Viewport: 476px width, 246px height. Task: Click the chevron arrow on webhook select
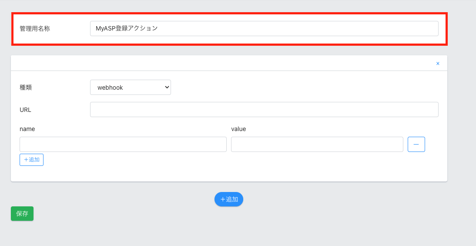167,88
